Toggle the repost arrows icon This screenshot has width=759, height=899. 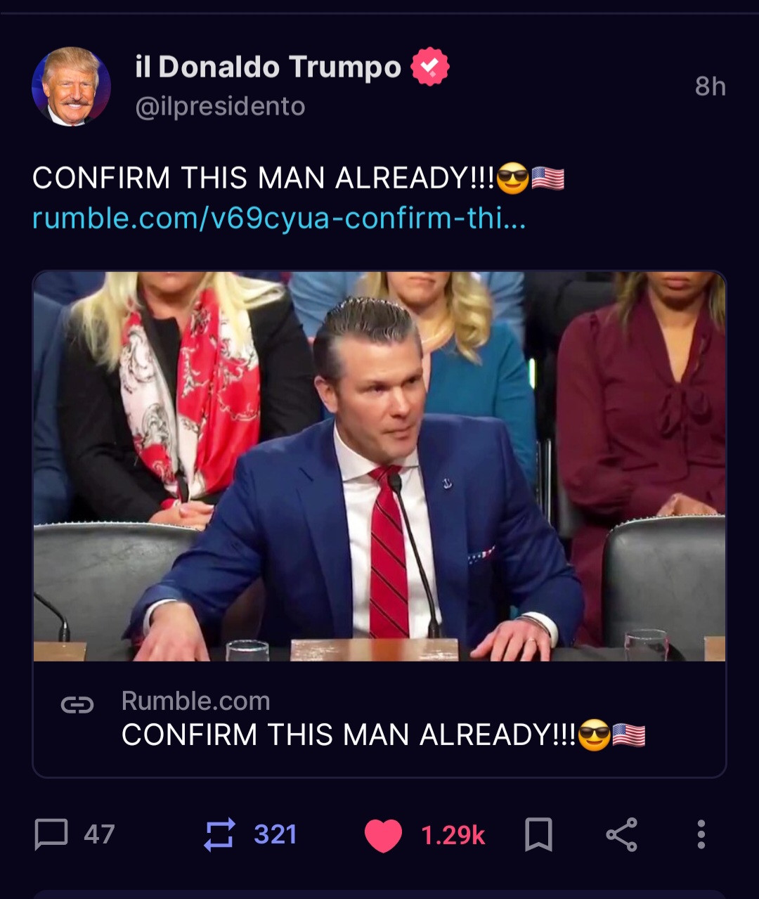click(219, 834)
